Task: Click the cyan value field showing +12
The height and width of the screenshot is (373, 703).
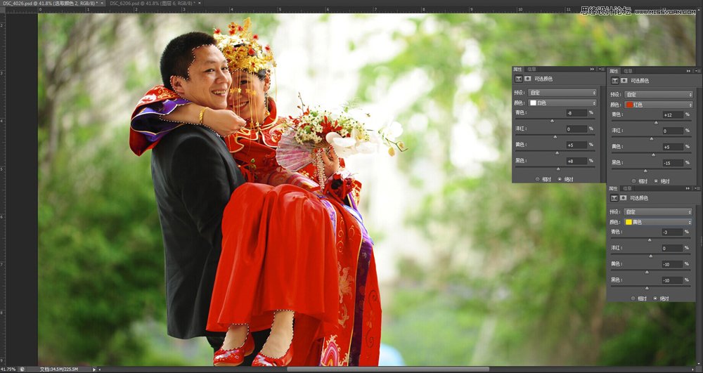Action: [673, 114]
